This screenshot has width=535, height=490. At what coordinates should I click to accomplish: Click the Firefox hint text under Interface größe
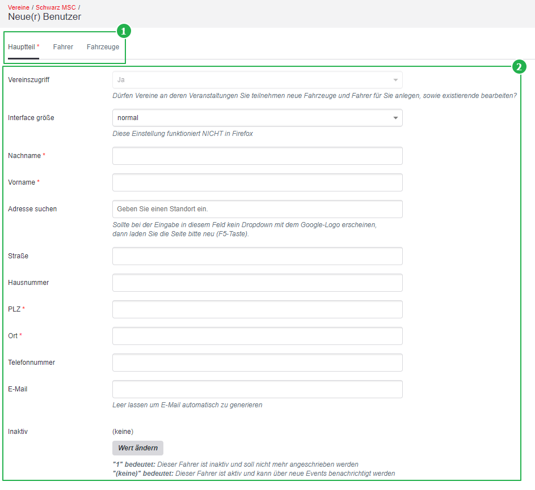[x=183, y=134]
